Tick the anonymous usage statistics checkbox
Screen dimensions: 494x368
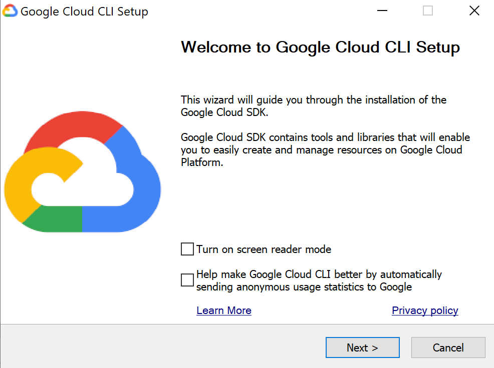(187, 280)
